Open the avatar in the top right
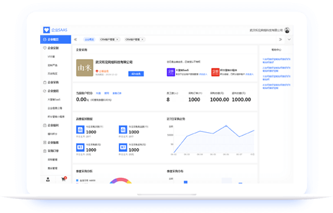The image size is (333, 213). (x=287, y=30)
